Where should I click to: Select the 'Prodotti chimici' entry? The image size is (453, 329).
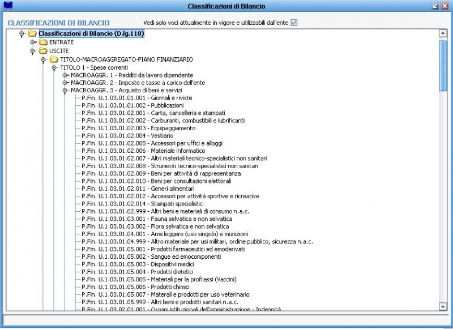click(x=135, y=287)
